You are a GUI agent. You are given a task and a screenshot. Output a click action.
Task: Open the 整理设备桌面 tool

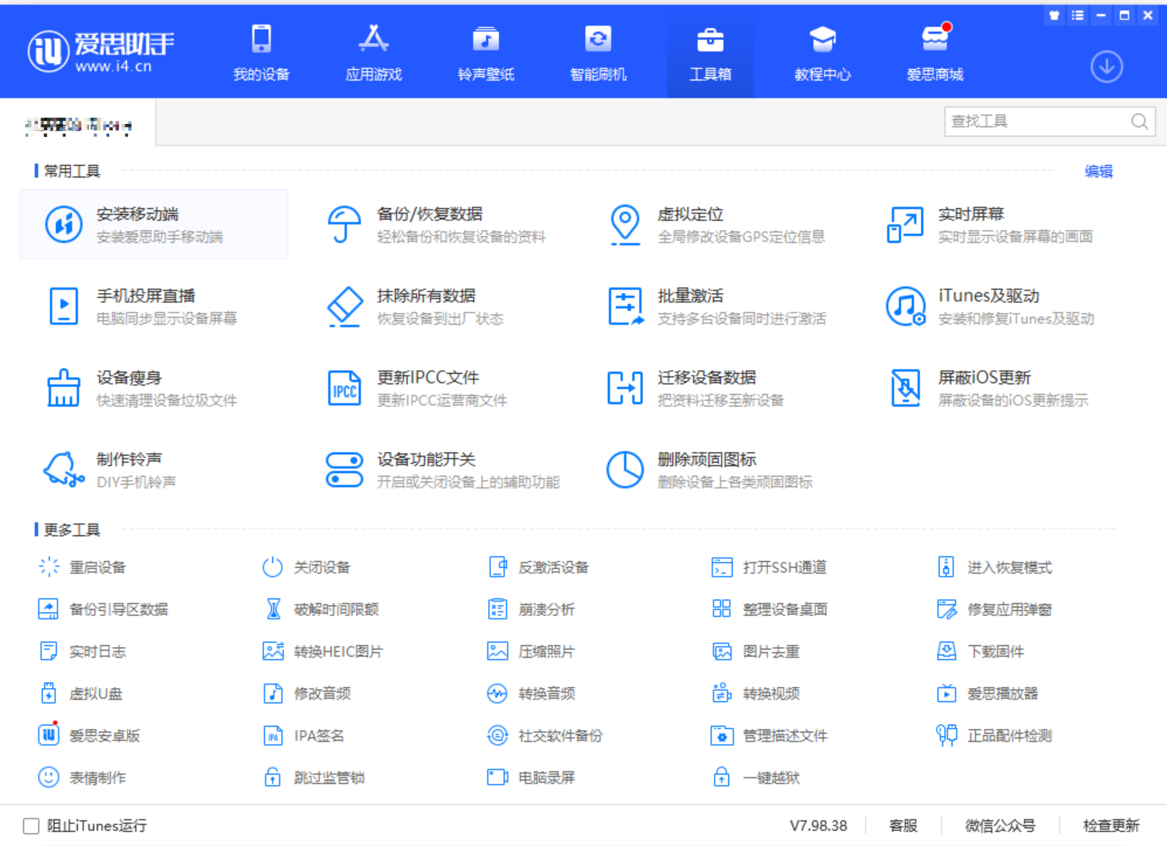[x=769, y=609]
